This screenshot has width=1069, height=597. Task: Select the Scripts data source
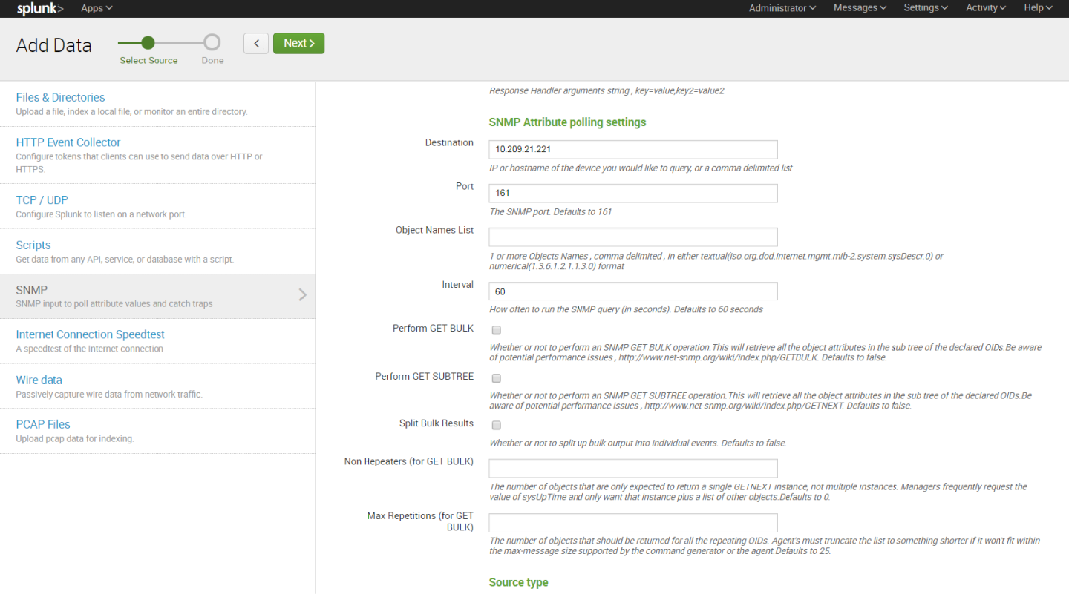(33, 245)
